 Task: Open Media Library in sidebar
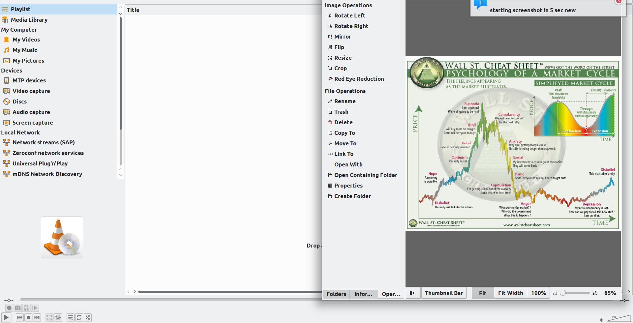[x=59, y=20]
